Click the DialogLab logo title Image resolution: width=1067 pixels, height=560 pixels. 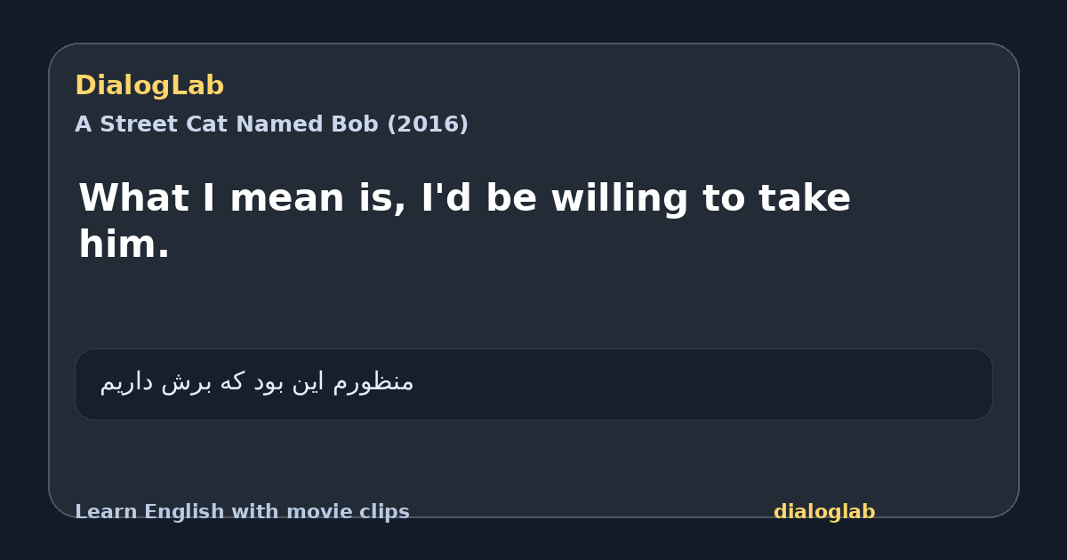[149, 86]
